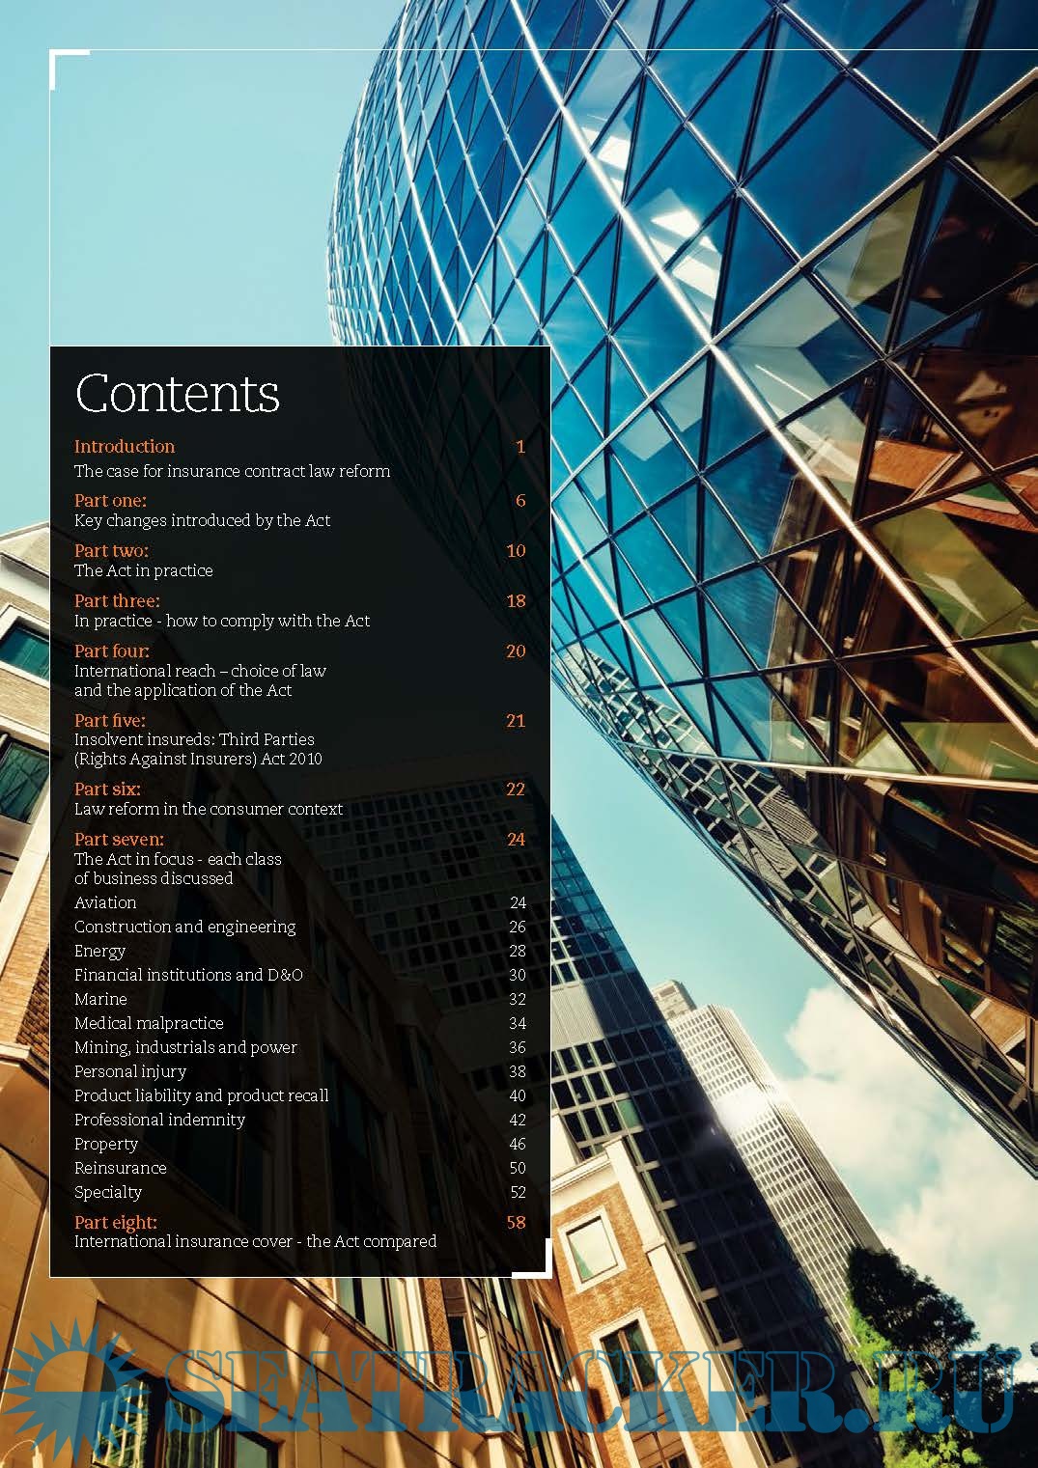1038x1468 pixels.
Task: Open the Introduction contents entry
Action: tap(125, 447)
